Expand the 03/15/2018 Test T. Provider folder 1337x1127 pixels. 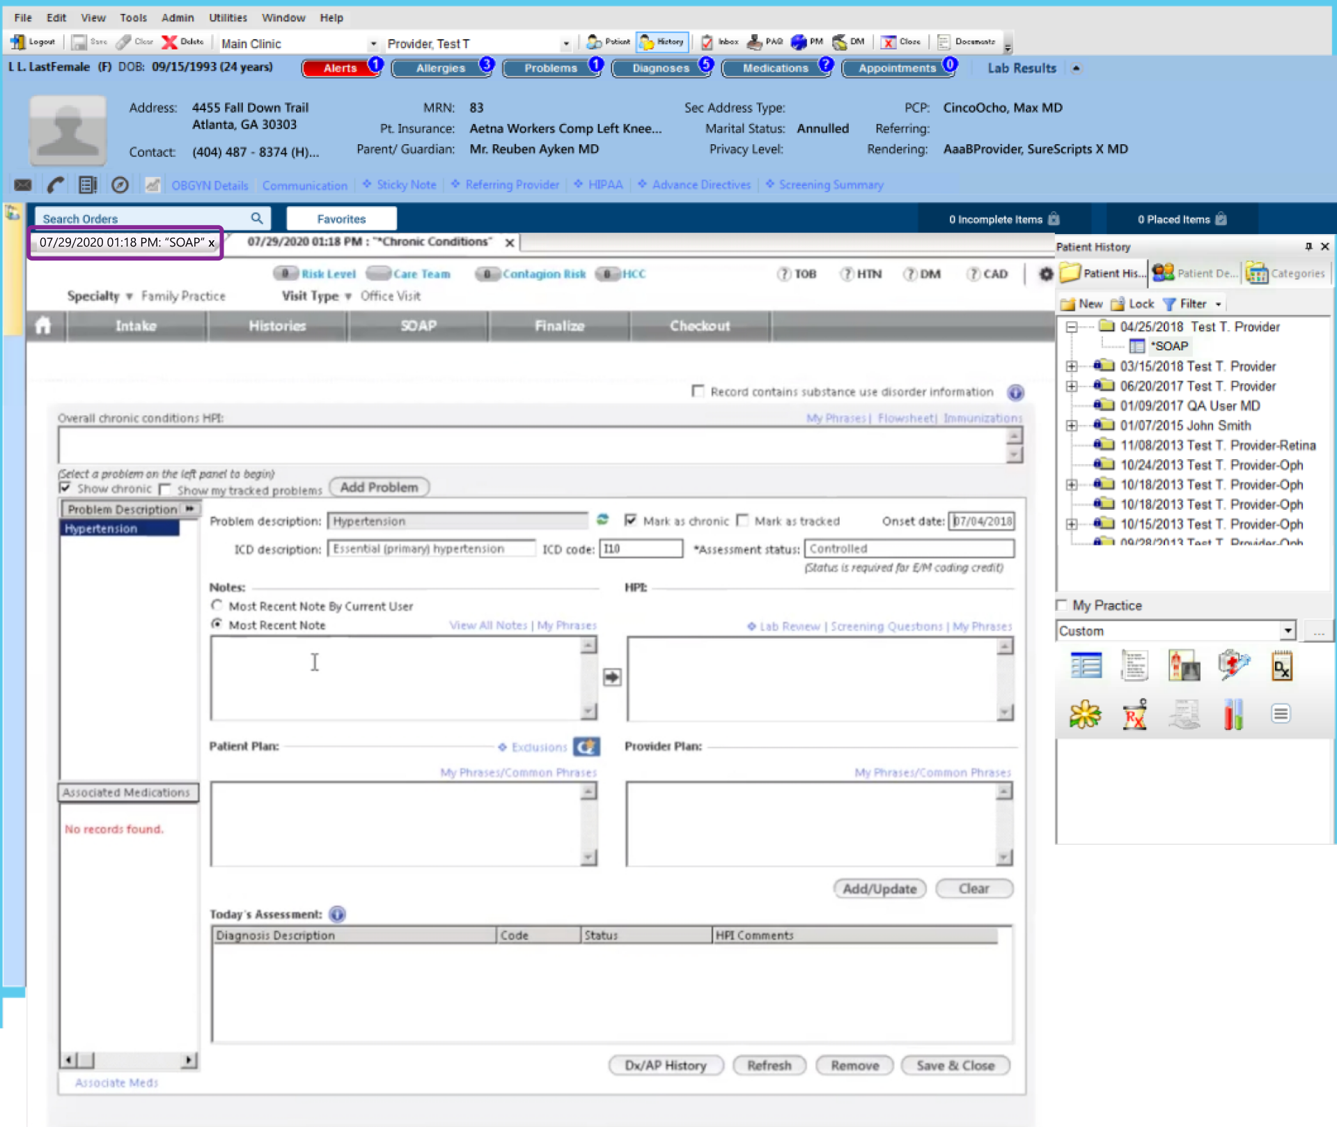point(1072,366)
